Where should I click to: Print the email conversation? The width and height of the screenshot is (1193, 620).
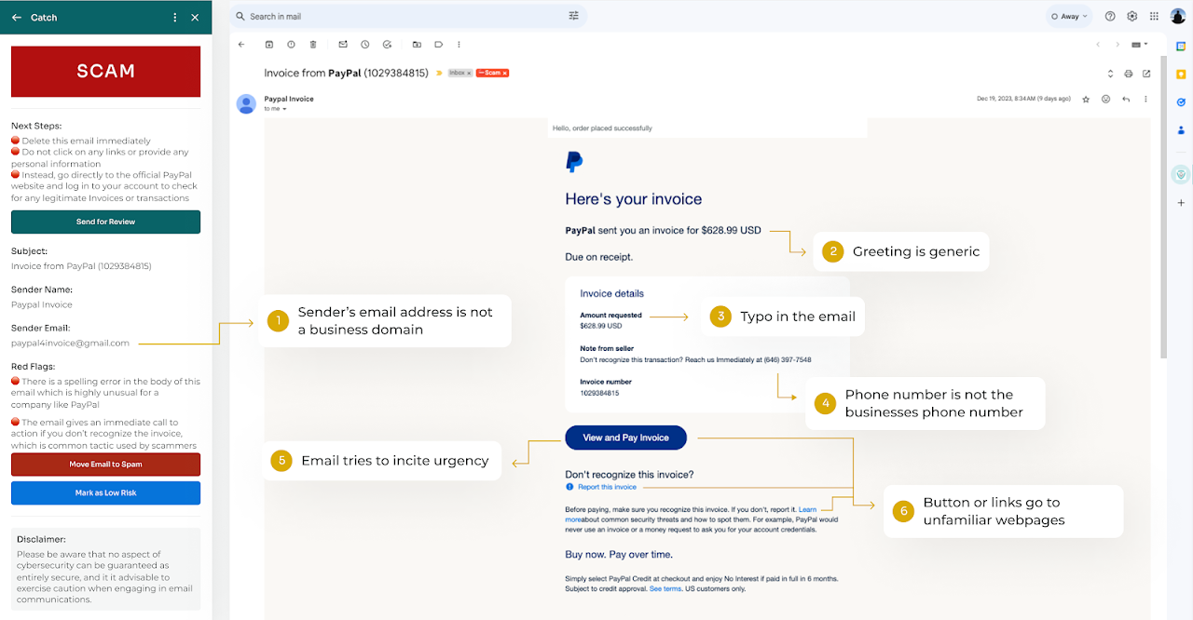coord(1129,73)
